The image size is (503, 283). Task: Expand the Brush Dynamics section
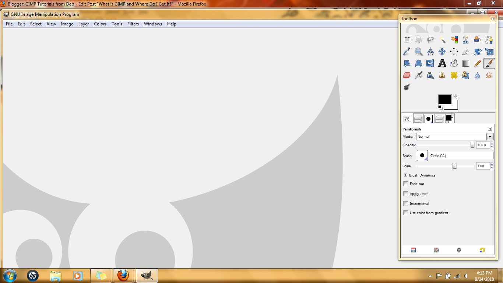[405, 175]
